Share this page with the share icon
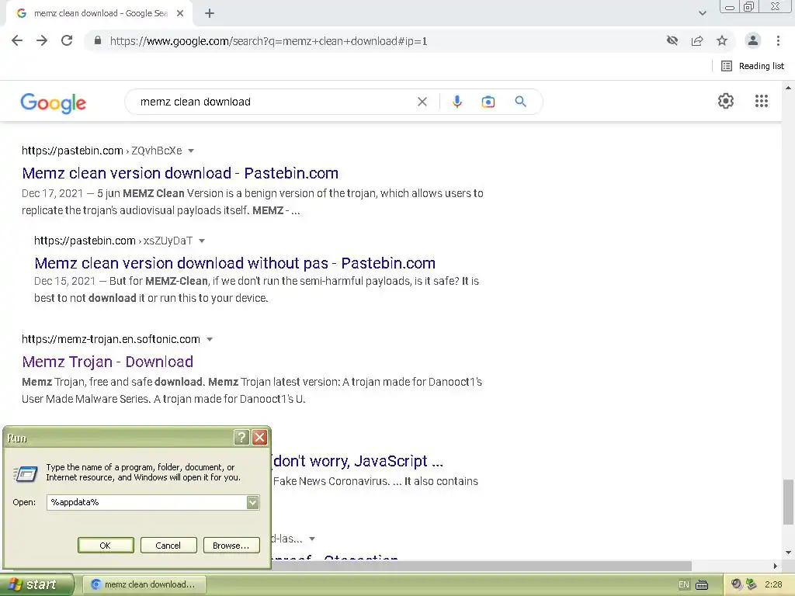This screenshot has height=596, width=795. click(x=697, y=40)
